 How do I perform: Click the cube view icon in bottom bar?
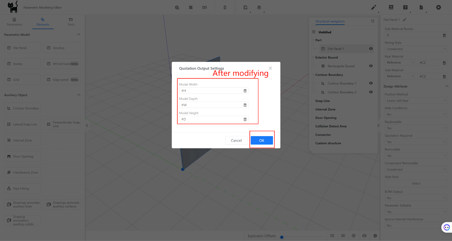[x=354, y=236]
